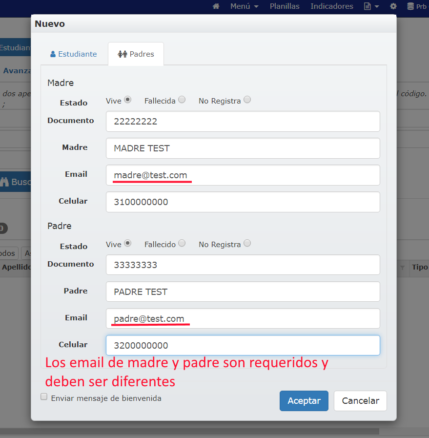Select Vive for Madre estado

[x=127, y=100]
